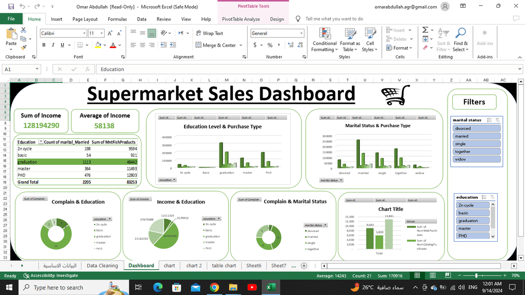525x295 pixels.
Task: Open the Name Box dropdown arrow
Action: (x=37, y=69)
